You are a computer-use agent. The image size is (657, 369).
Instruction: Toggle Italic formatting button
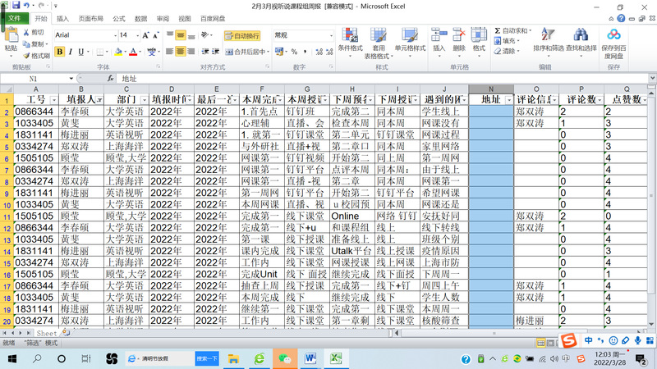[x=71, y=52]
